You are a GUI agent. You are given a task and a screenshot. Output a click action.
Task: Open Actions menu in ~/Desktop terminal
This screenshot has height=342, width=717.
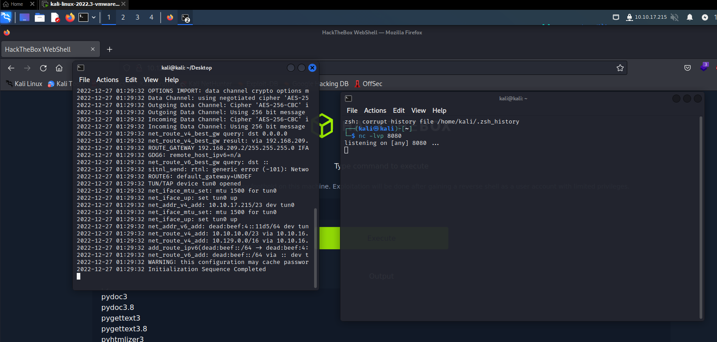point(108,80)
